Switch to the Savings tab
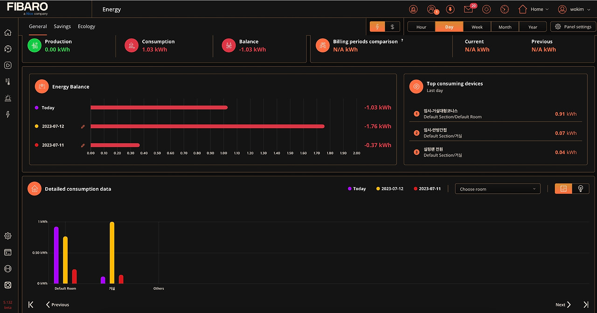This screenshot has width=597, height=313. [62, 27]
